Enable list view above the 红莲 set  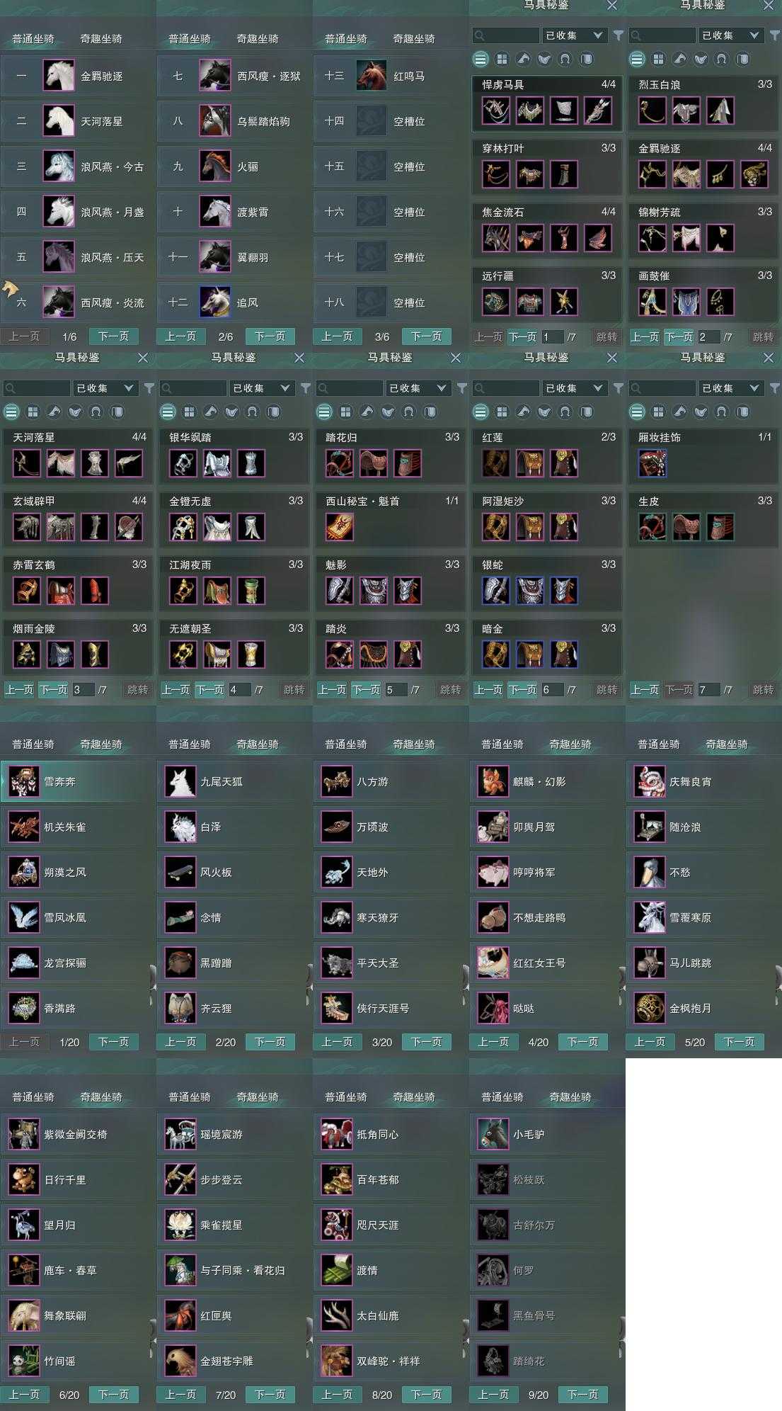(x=481, y=412)
